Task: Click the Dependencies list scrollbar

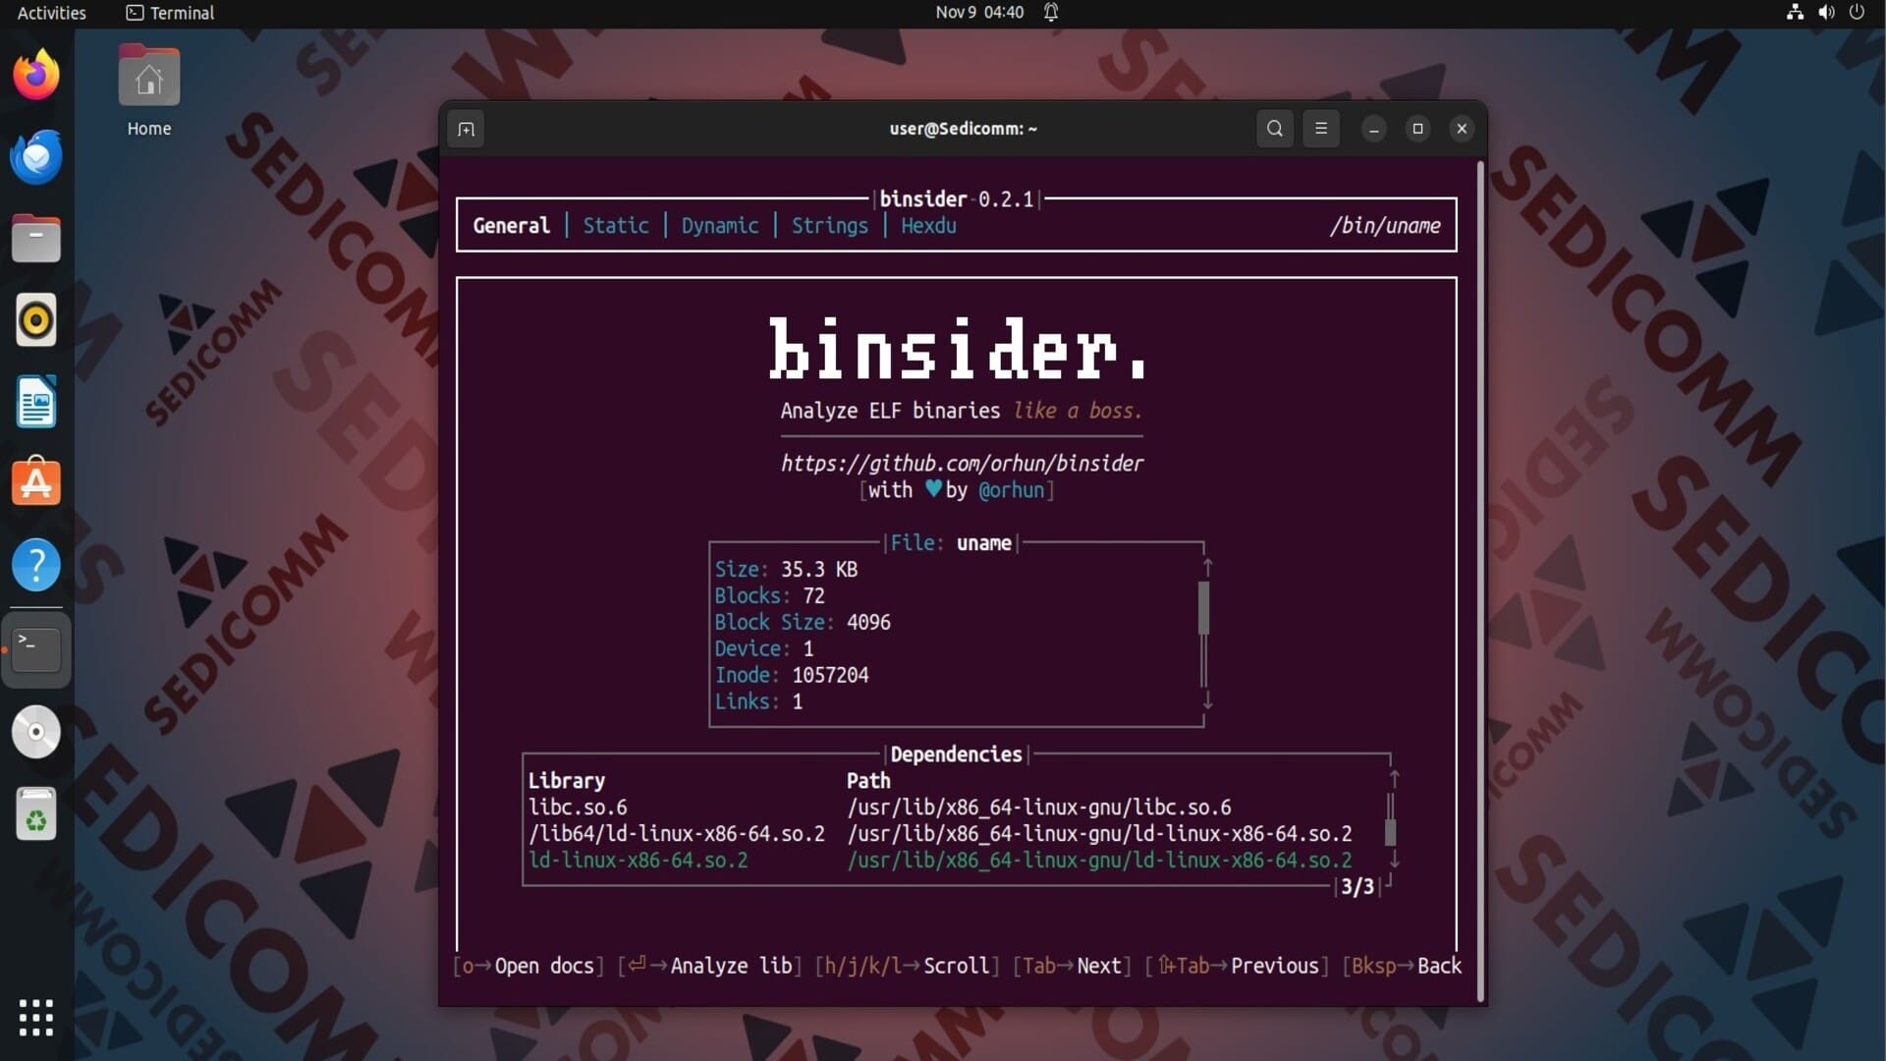Action: 1390,831
